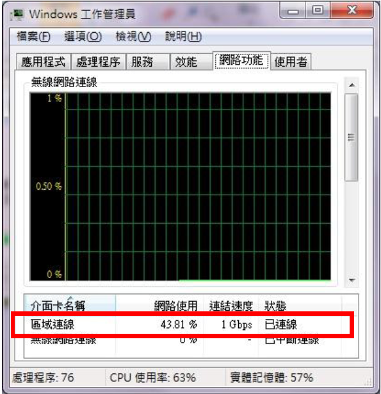This screenshot has width=381, height=394.
Task: Switch to the 效能 tab
Action: pyautogui.click(x=191, y=62)
